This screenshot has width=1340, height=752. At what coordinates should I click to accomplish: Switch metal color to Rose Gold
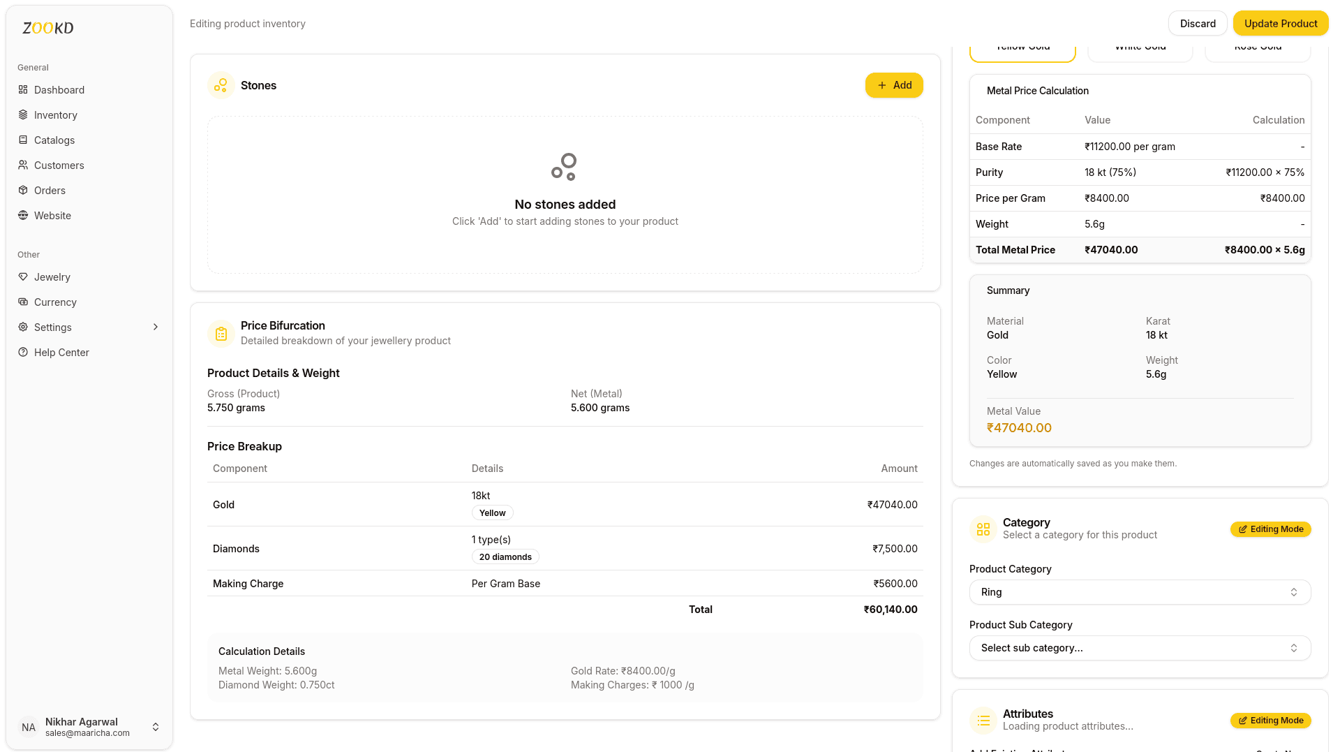[x=1257, y=47]
